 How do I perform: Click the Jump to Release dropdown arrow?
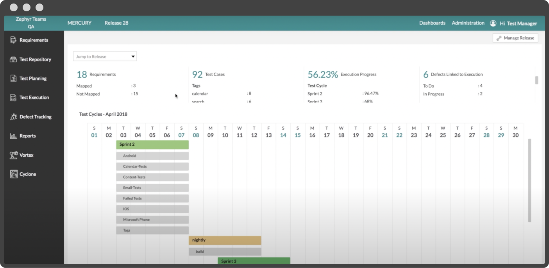point(133,57)
